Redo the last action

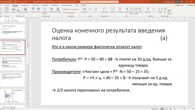(x=23, y=2)
